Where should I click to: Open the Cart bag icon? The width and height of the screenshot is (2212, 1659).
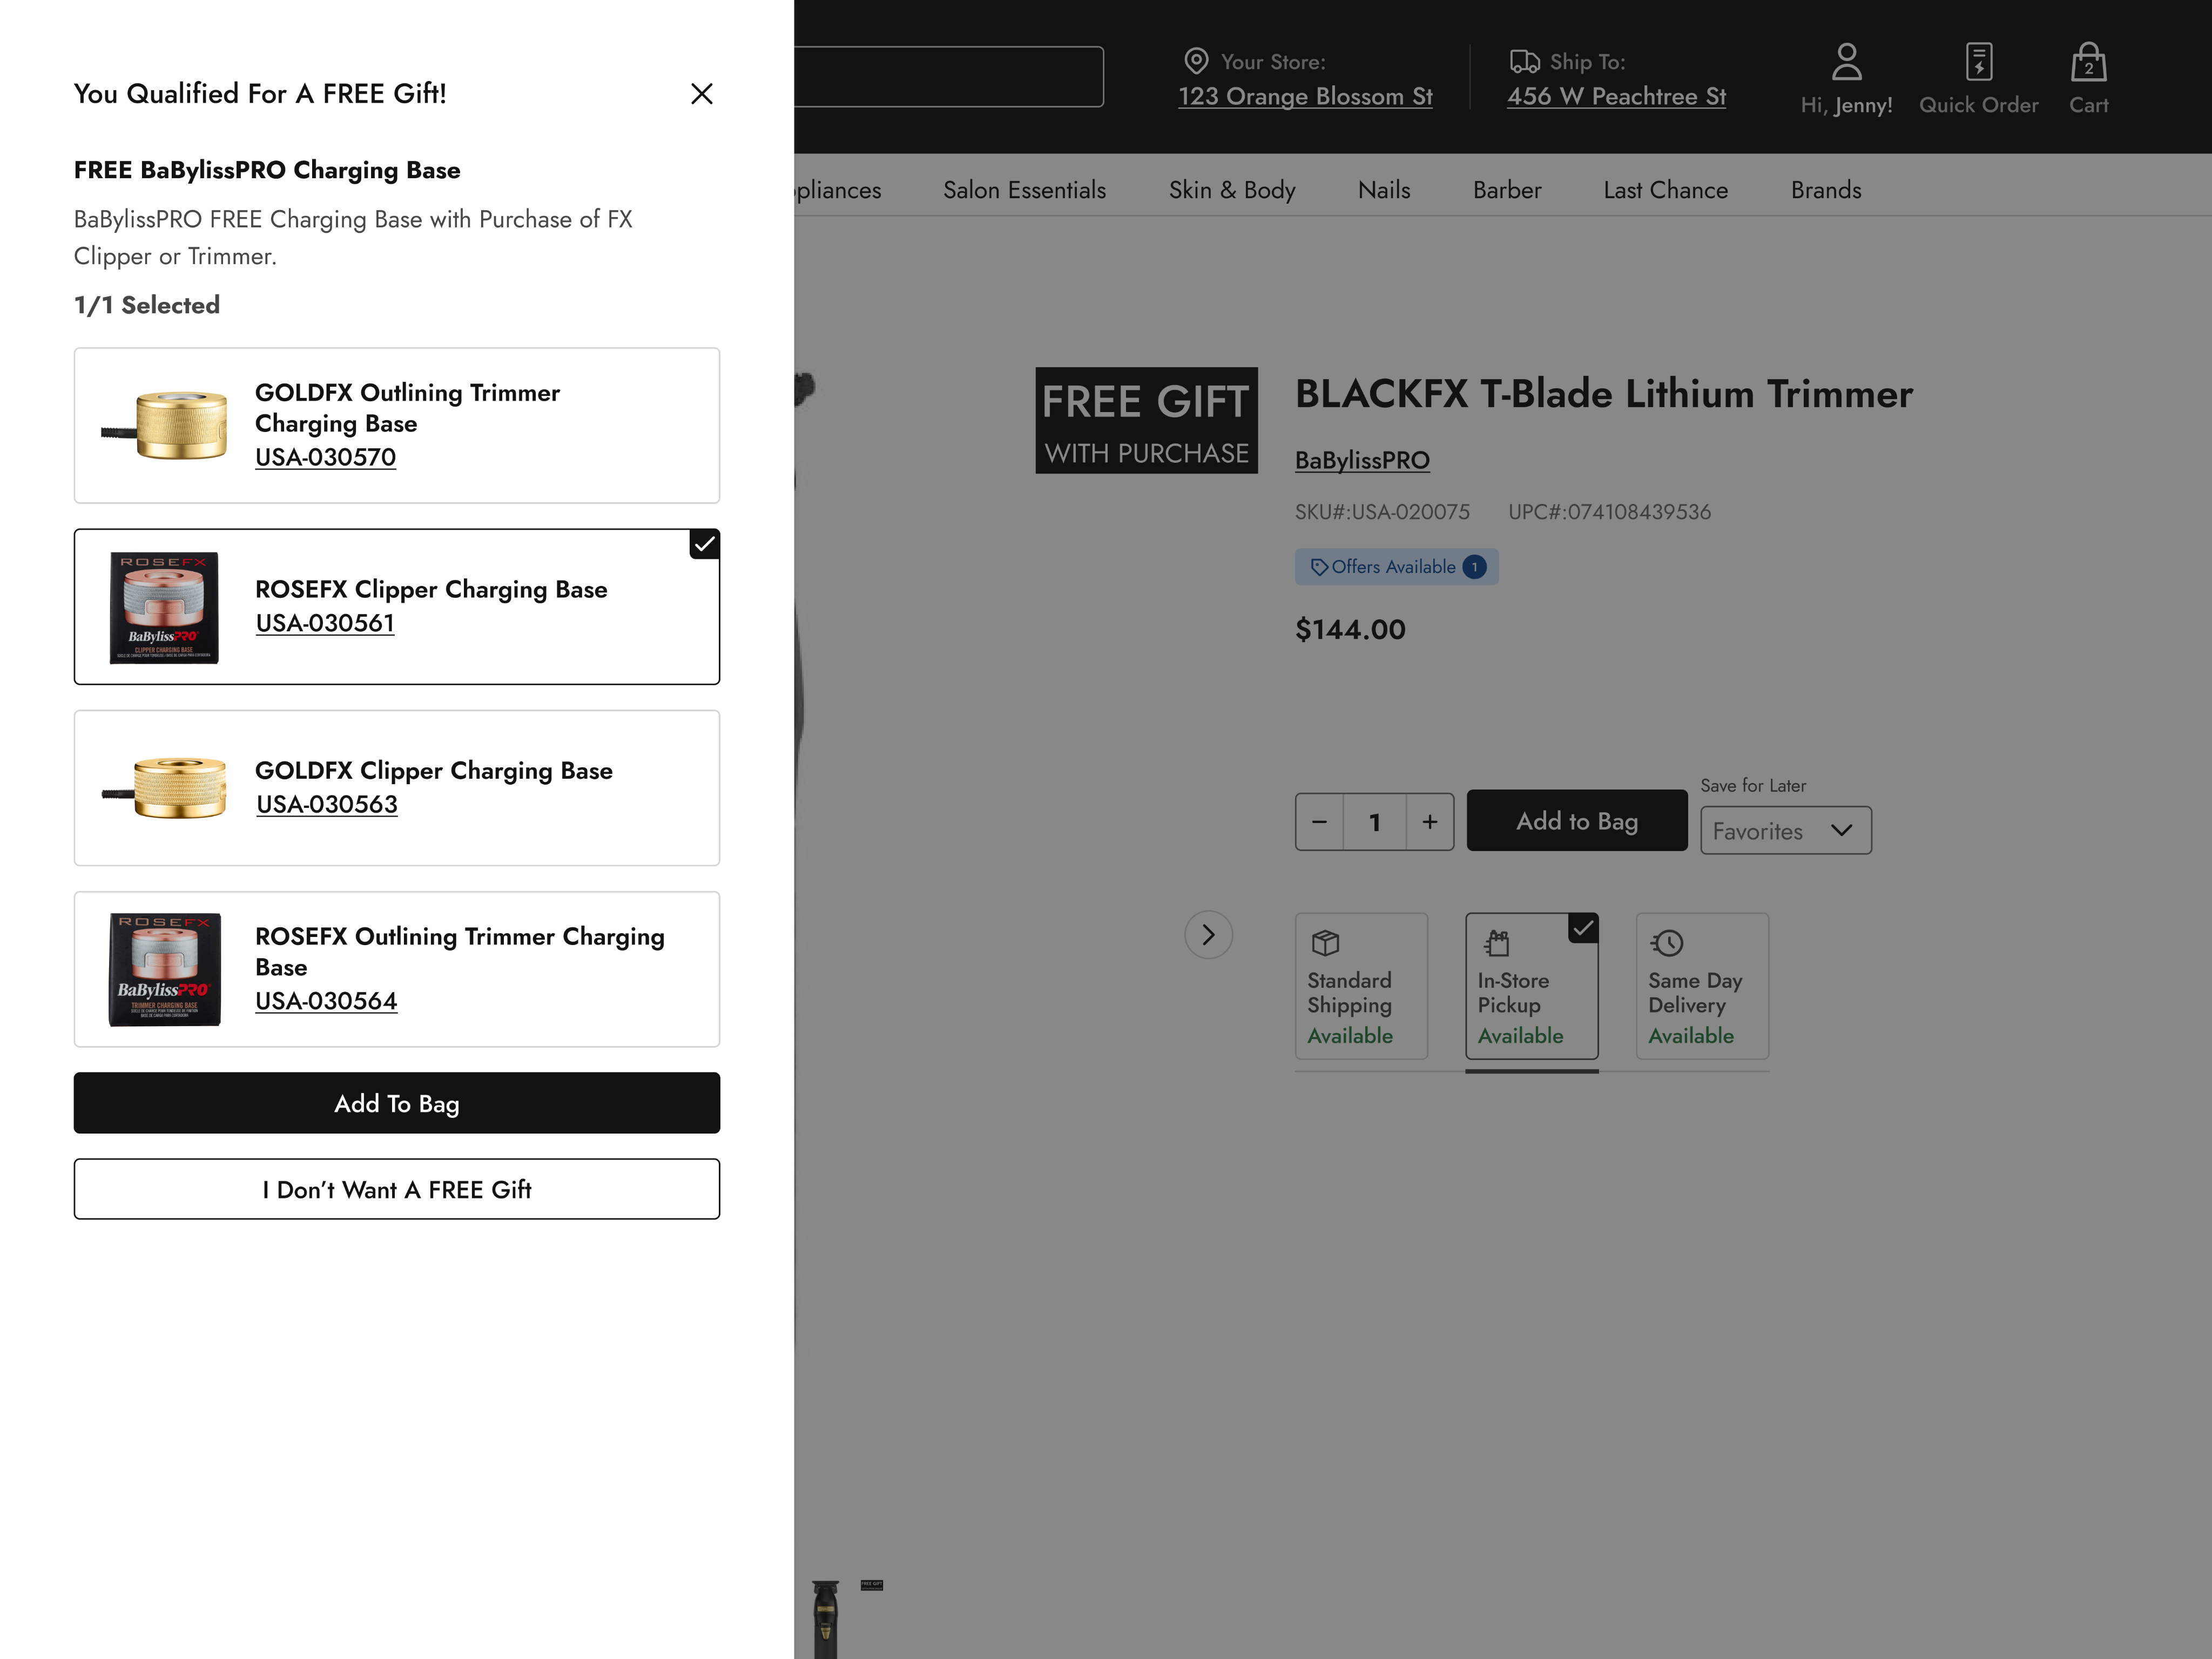[x=2088, y=62]
